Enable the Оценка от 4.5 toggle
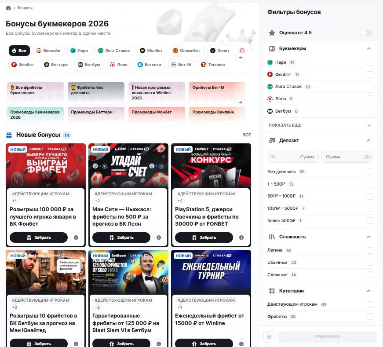The width and height of the screenshot is (383, 347). click(367, 33)
